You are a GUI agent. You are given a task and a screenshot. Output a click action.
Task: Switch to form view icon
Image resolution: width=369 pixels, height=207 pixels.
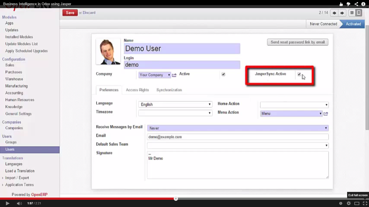[359, 13]
